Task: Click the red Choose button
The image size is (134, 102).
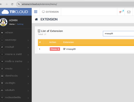Action: (x=55, y=49)
